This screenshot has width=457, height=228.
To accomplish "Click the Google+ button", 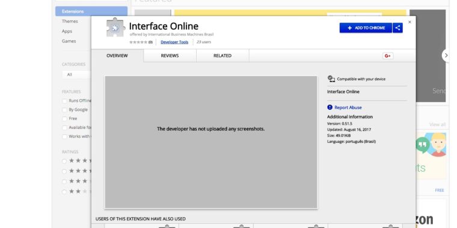I will pyautogui.click(x=388, y=56).
